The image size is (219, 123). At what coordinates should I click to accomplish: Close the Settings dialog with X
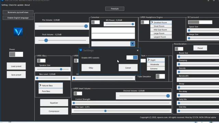[138, 50]
